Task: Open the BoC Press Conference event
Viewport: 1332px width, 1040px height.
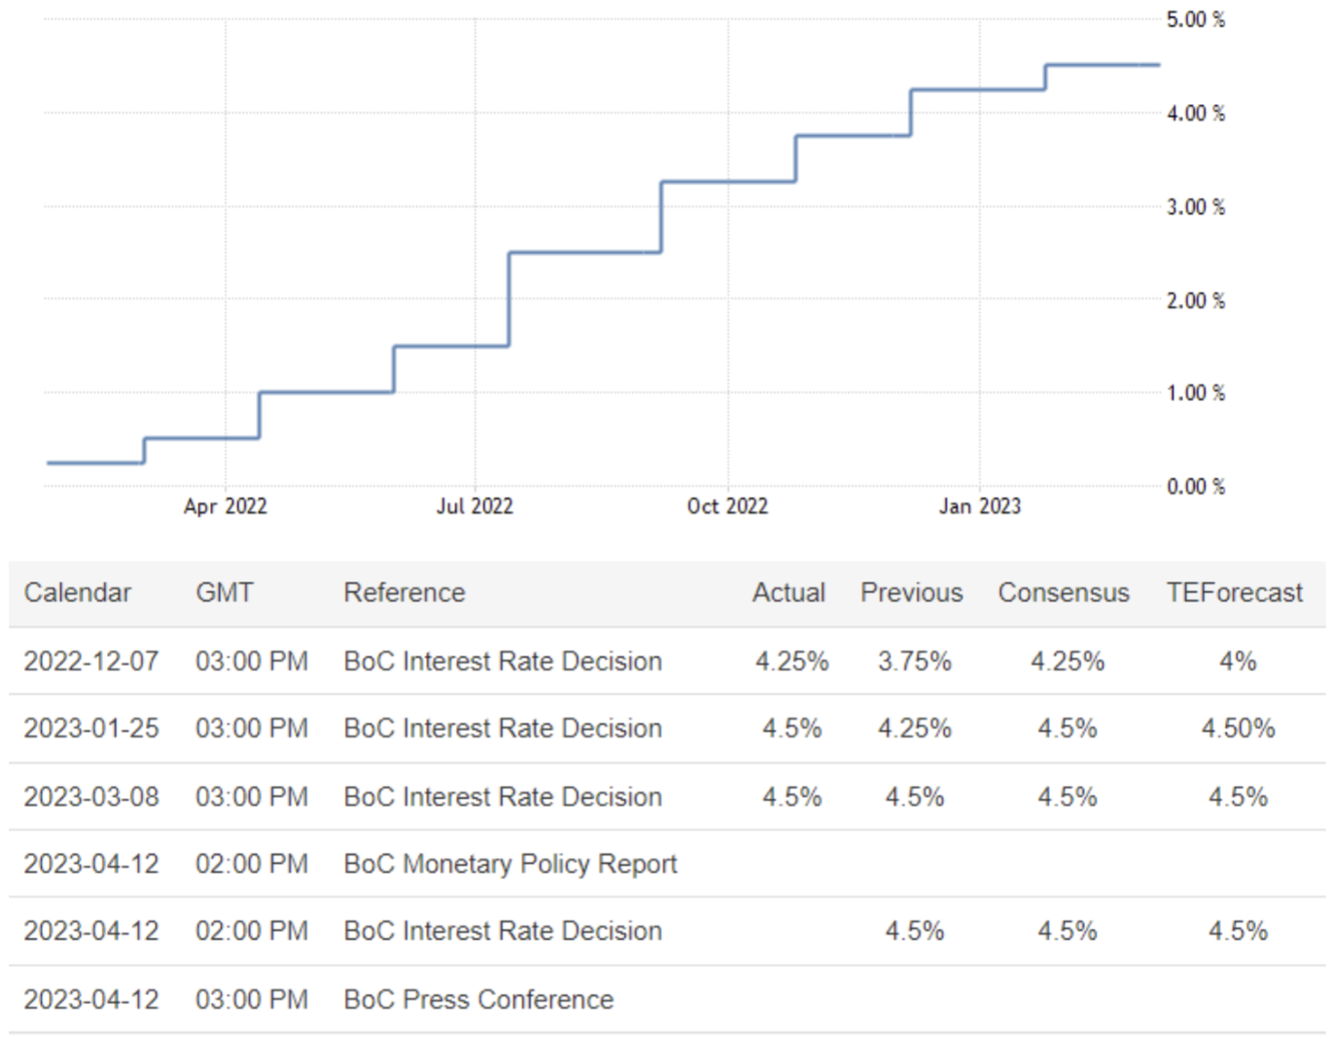Action: (478, 1000)
